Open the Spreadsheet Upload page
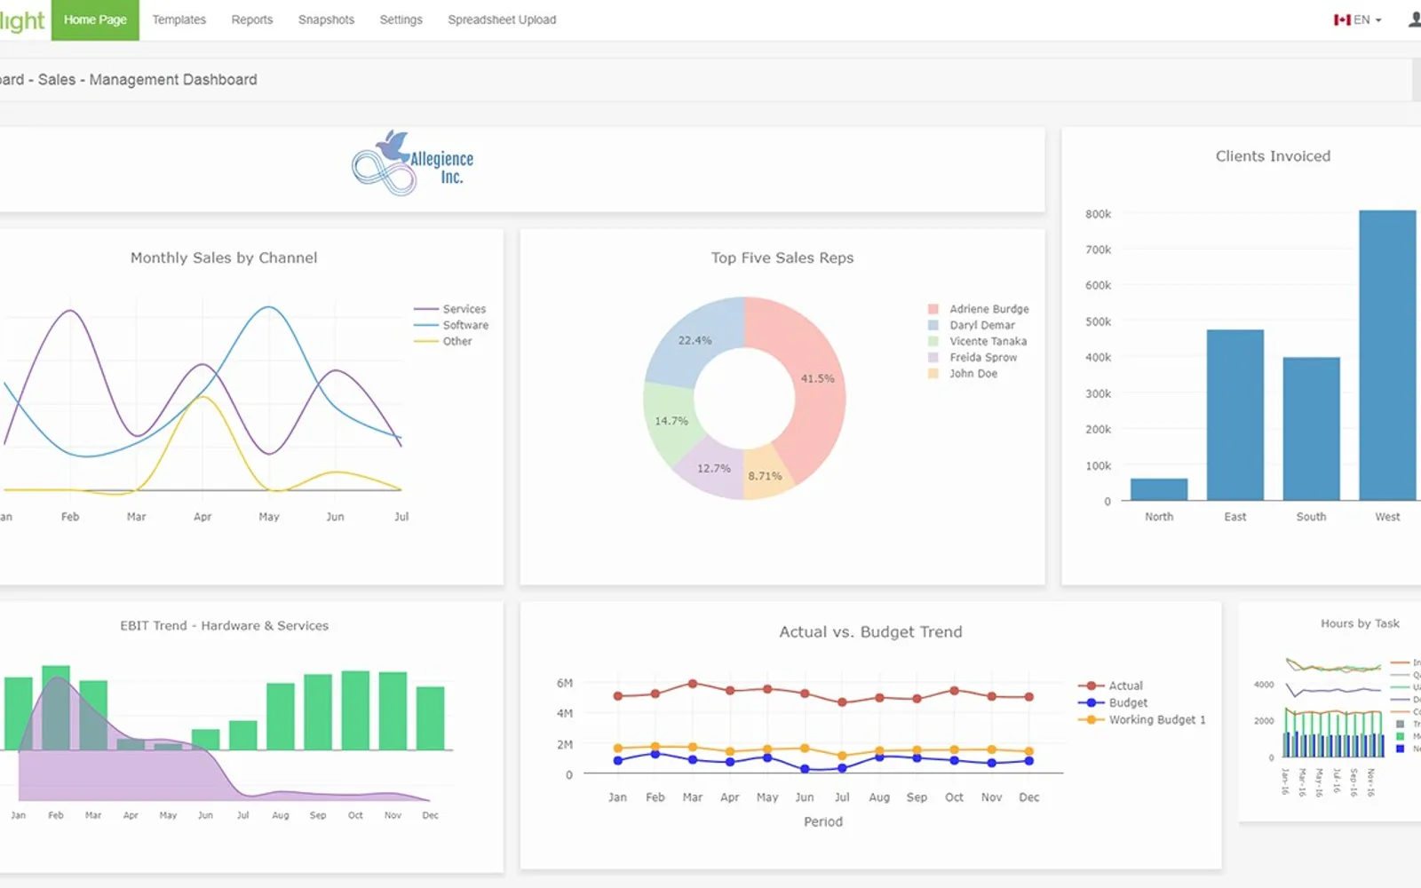The height and width of the screenshot is (888, 1421). point(502,20)
